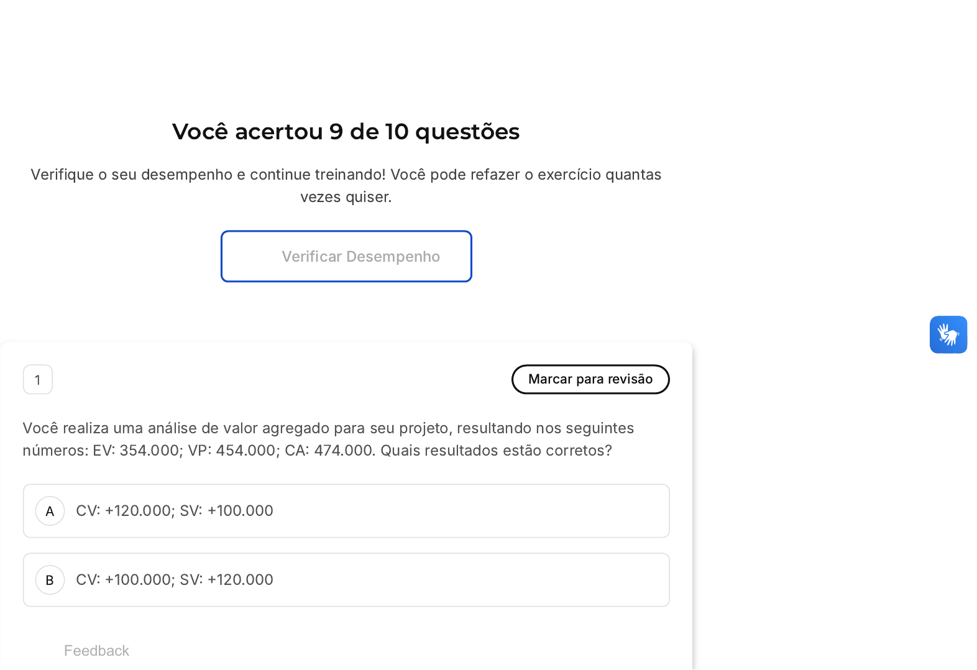Click the word questões in the heading
The width and height of the screenshot is (977, 670).
(467, 132)
